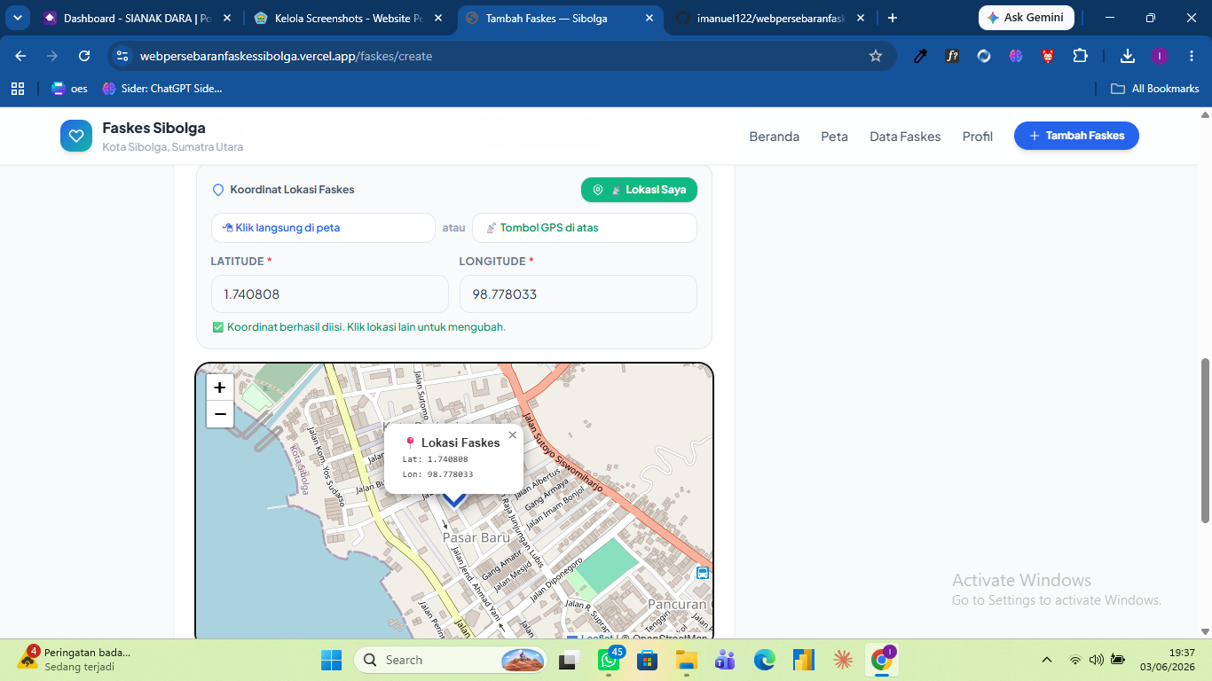Zoom in on the map
The image size is (1212, 681).
pos(220,387)
